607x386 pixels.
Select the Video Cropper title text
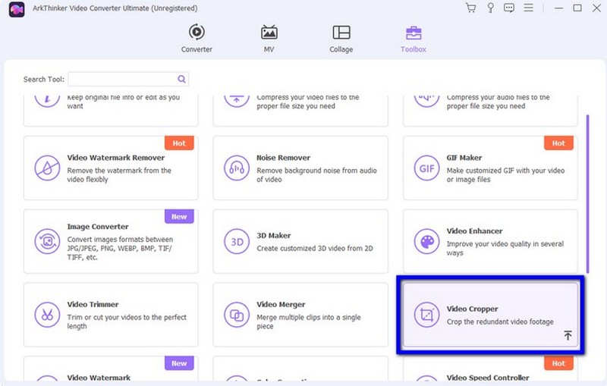point(472,309)
